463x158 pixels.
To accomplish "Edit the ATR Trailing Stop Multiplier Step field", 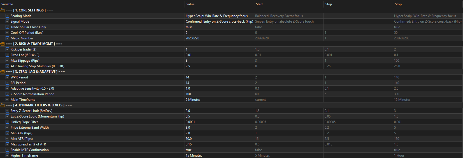I will (358, 66).
